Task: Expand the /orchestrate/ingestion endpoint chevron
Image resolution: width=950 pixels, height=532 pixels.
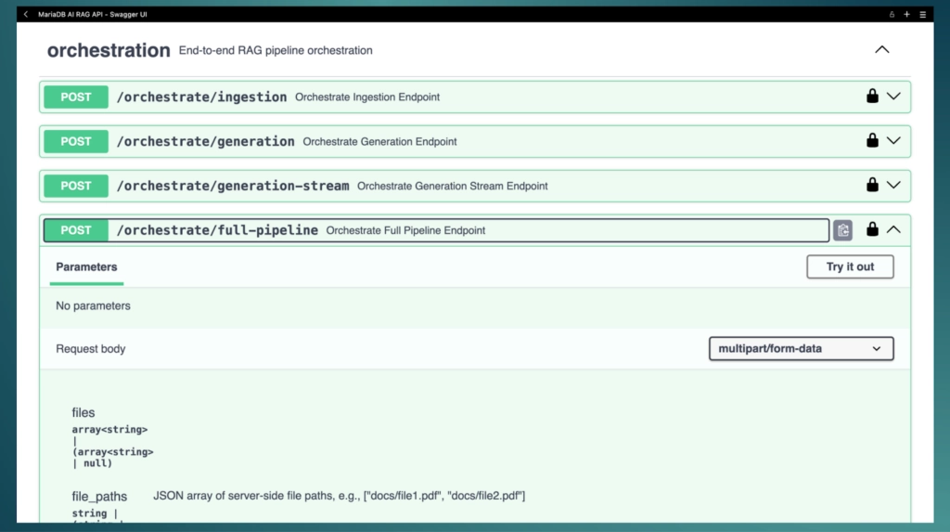Action: tap(893, 97)
